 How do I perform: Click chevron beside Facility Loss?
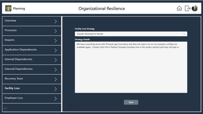pos(56,89)
